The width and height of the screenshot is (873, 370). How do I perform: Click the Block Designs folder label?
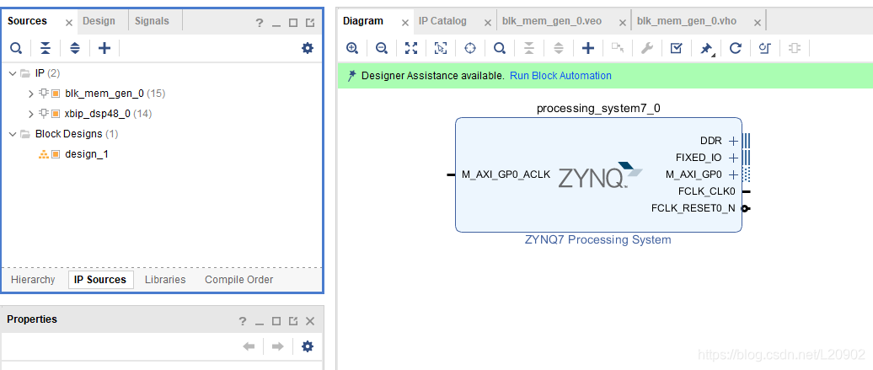(x=68, y=134)
